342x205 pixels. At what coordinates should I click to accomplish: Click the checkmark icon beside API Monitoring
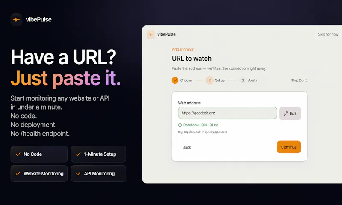78,174
